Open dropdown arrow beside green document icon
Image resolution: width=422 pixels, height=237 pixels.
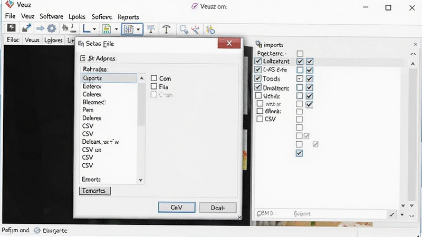point(116,29)
